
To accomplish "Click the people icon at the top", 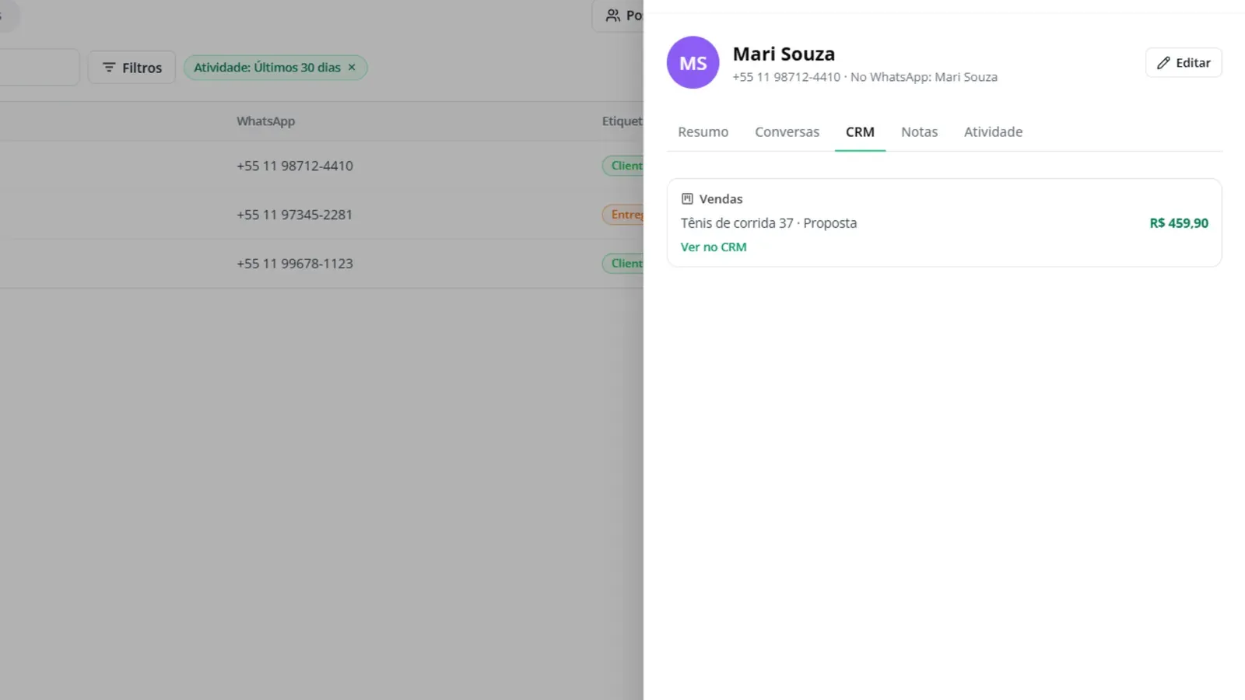I will point(613,16).
